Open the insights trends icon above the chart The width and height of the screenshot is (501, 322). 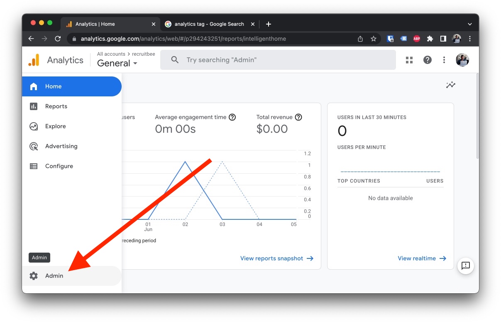pos(450,85)
